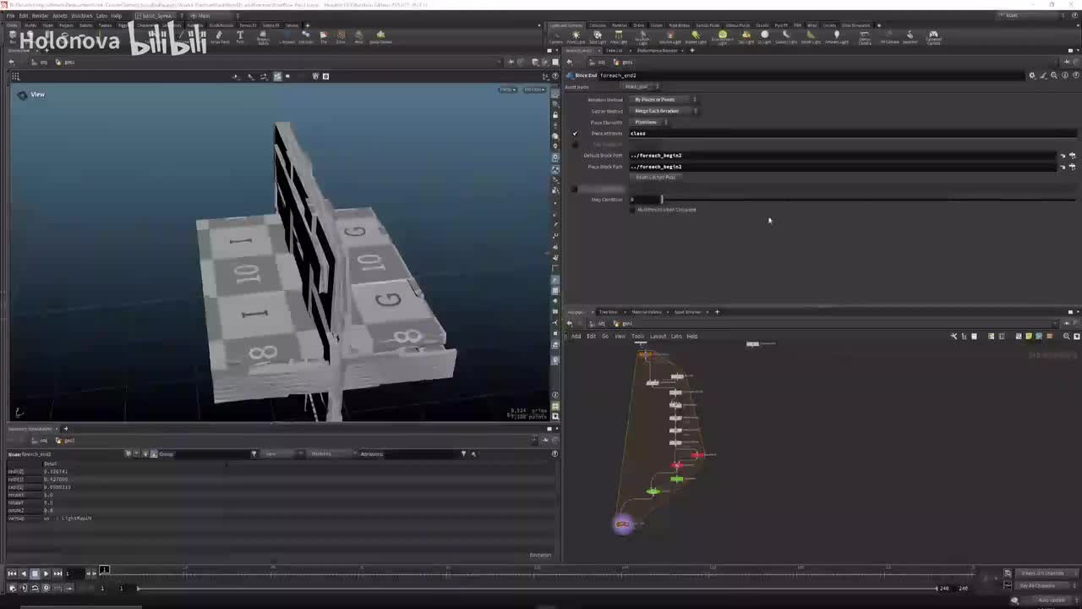Select the Ambient Light shelf tool

[836, 37]
